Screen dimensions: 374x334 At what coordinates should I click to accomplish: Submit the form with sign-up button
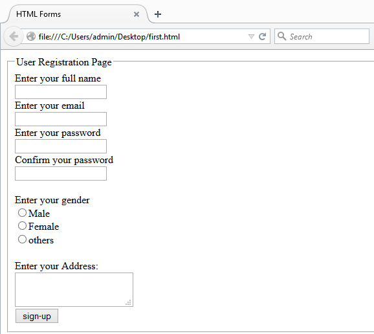[37, 316]
